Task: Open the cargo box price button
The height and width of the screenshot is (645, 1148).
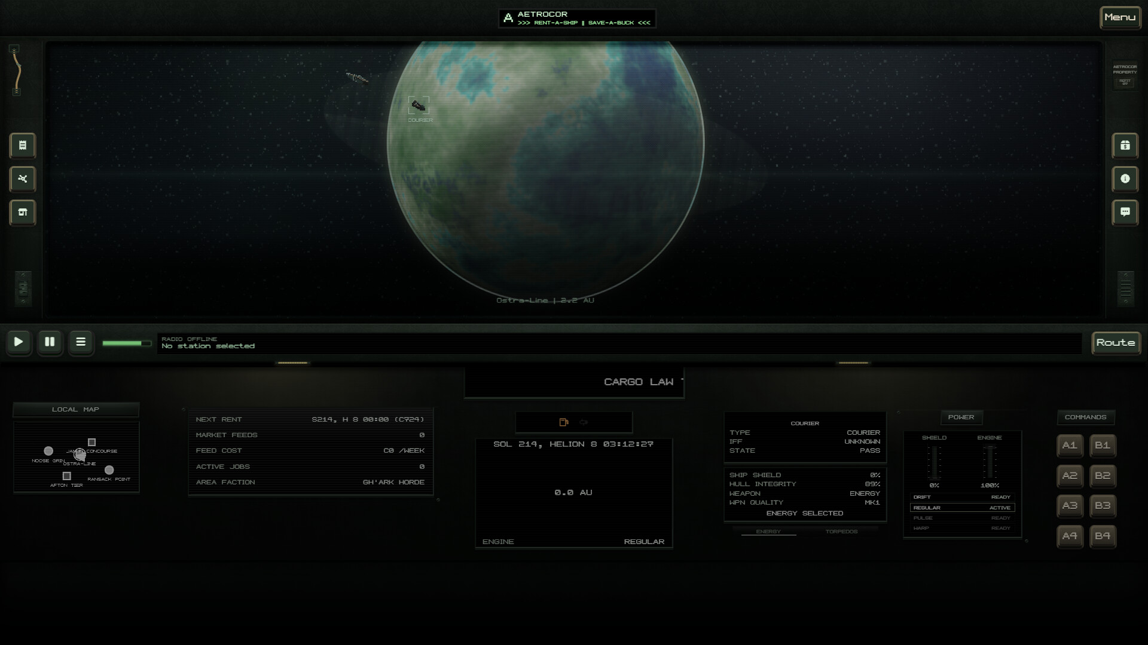Action: pos(1125,145)
